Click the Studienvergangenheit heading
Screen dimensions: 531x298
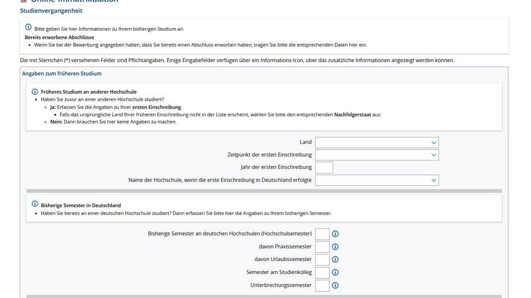tap(51, 11)
